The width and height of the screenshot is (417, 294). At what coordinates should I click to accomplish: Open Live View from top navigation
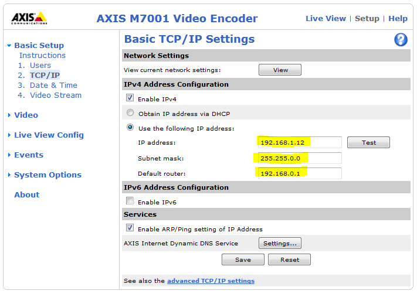(x=326, y=19)
